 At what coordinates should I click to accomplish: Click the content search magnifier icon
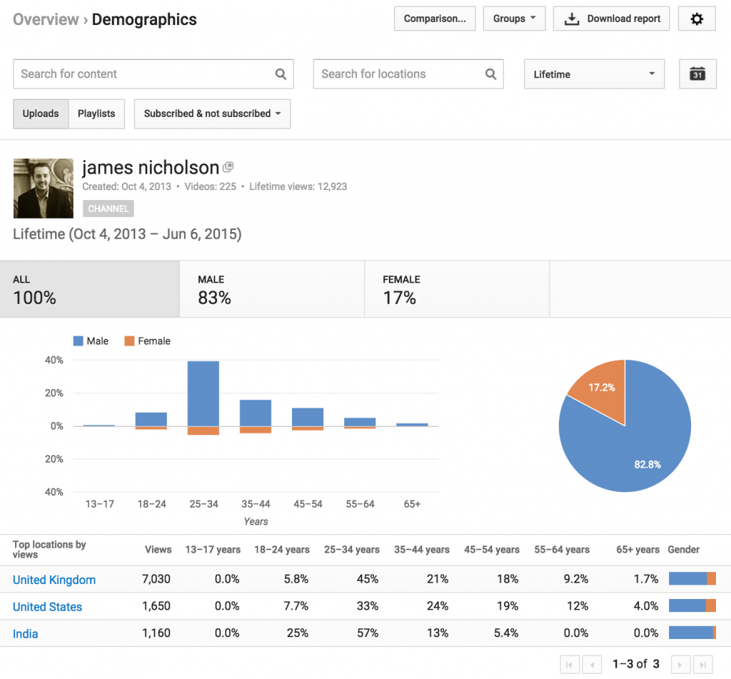[281, 74]
